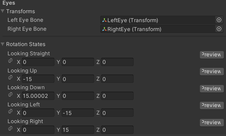The height and width of the screenshot is (136, 226).
Task: Collapse the Rotation States foldout
Action: [x=3, y=44]
